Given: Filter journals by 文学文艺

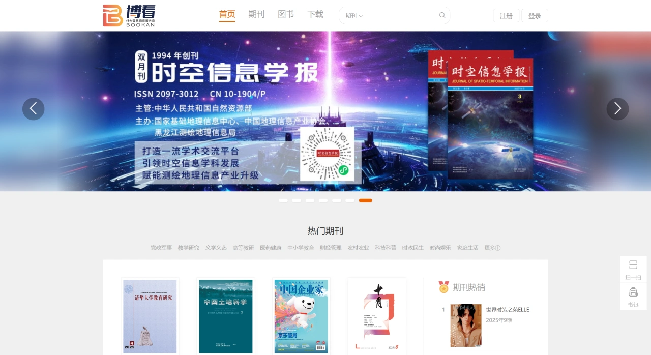Looking at the screenshot, I should pos(216,248).
